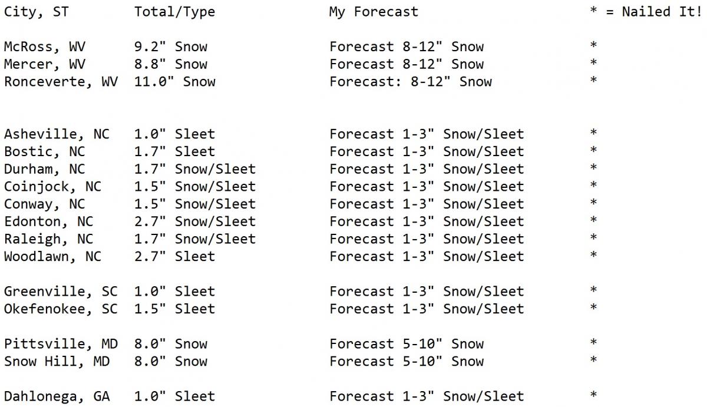Click the asterisk in the Raleigh, NC row
707x407 pixels.
click(x=593, y=238)
